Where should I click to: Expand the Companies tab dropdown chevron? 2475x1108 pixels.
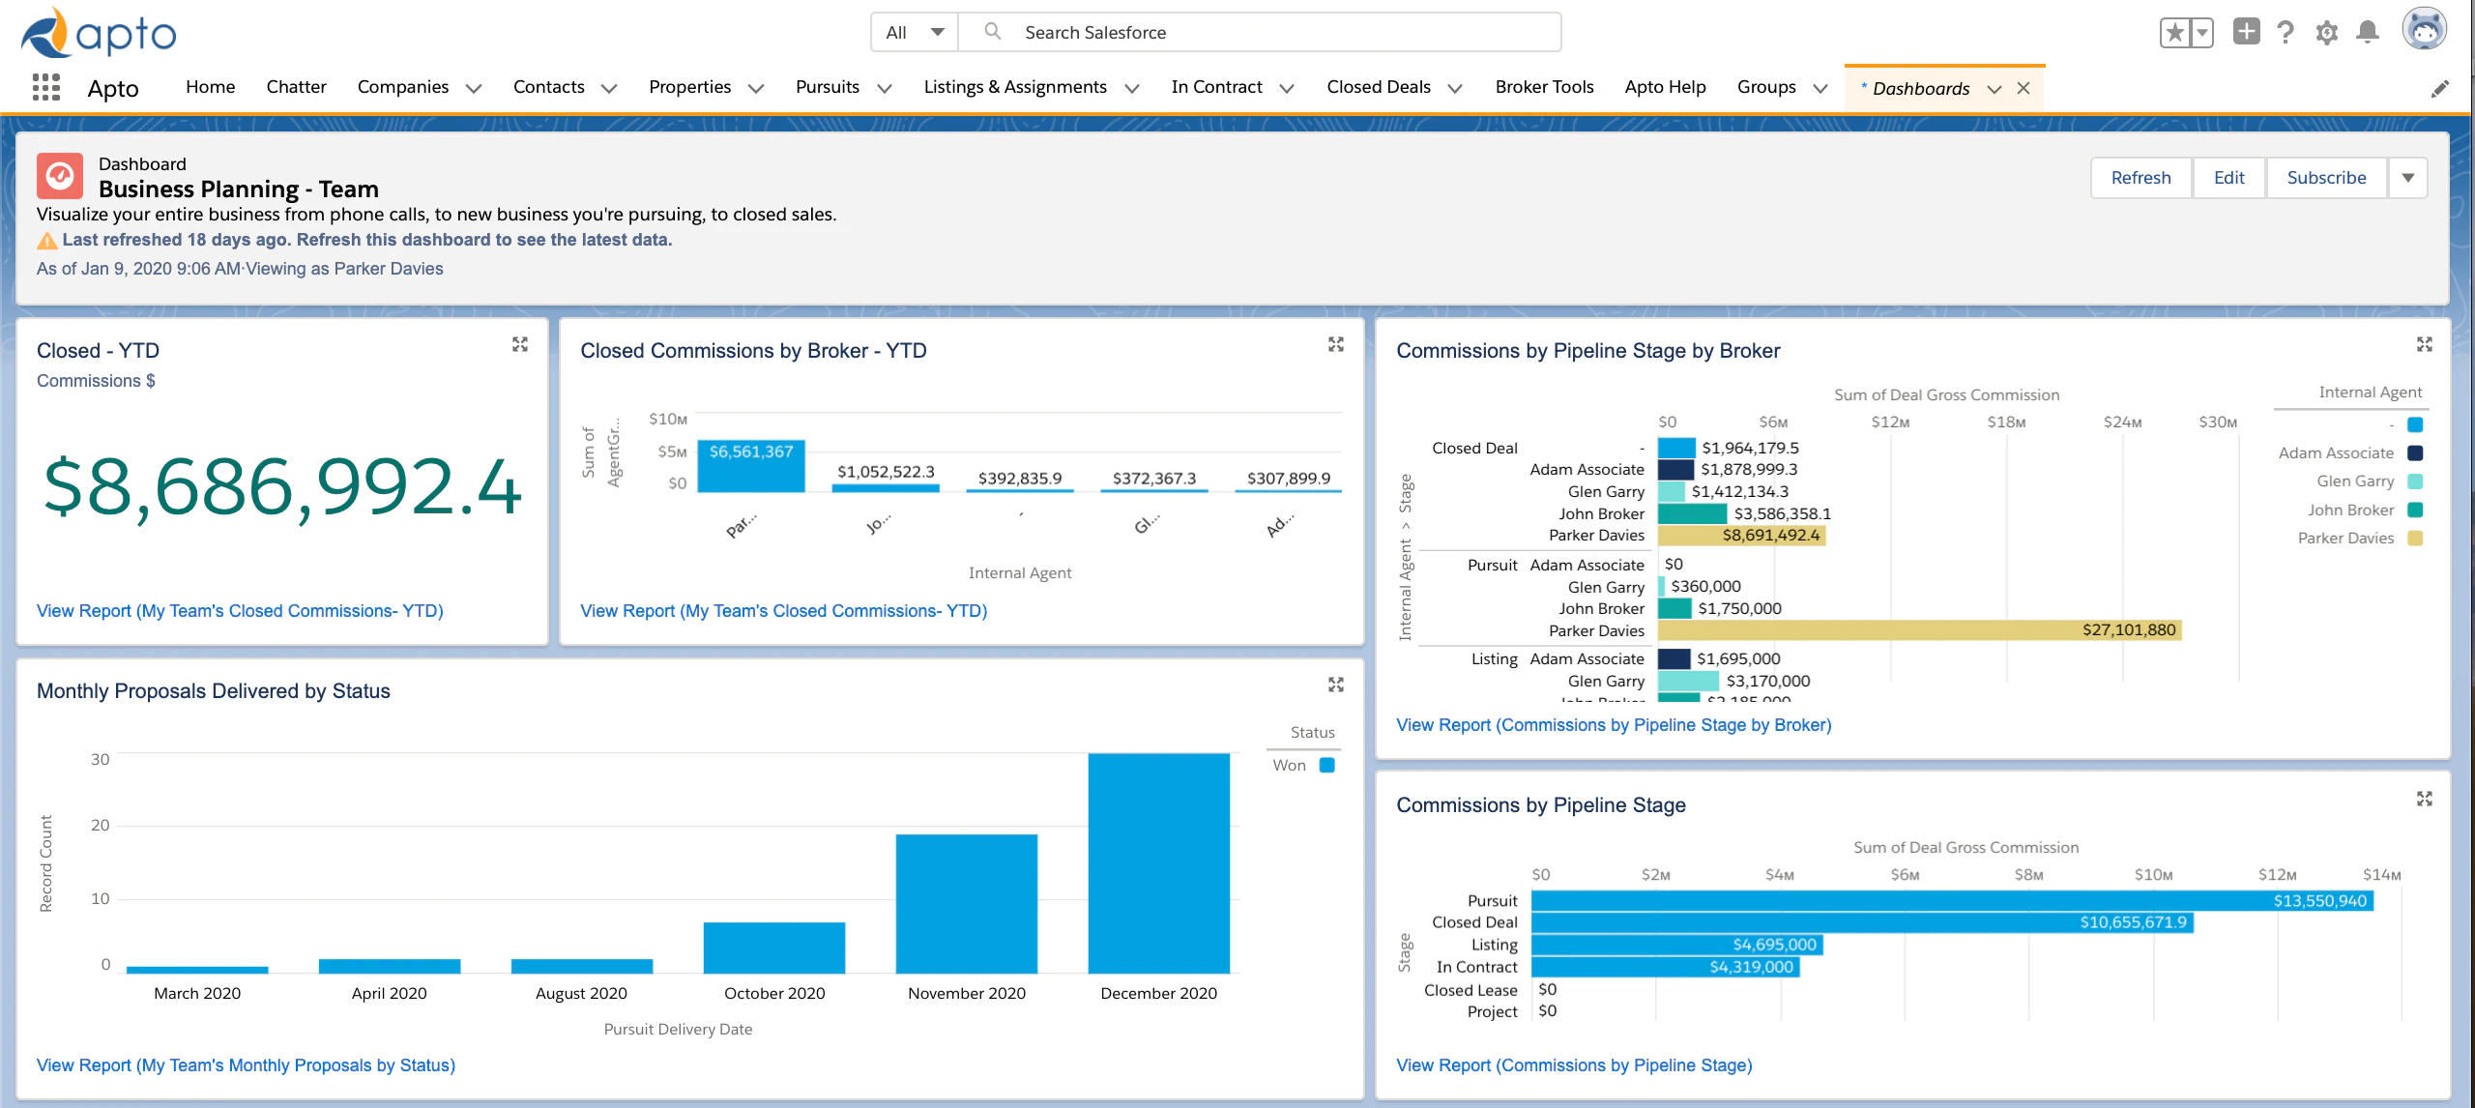pos(474,88)
